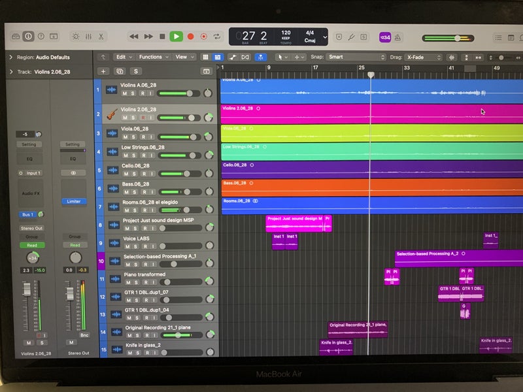
Task: Click the violin icon on track 2
Action: pyautogui.click(x=112, y=114)
